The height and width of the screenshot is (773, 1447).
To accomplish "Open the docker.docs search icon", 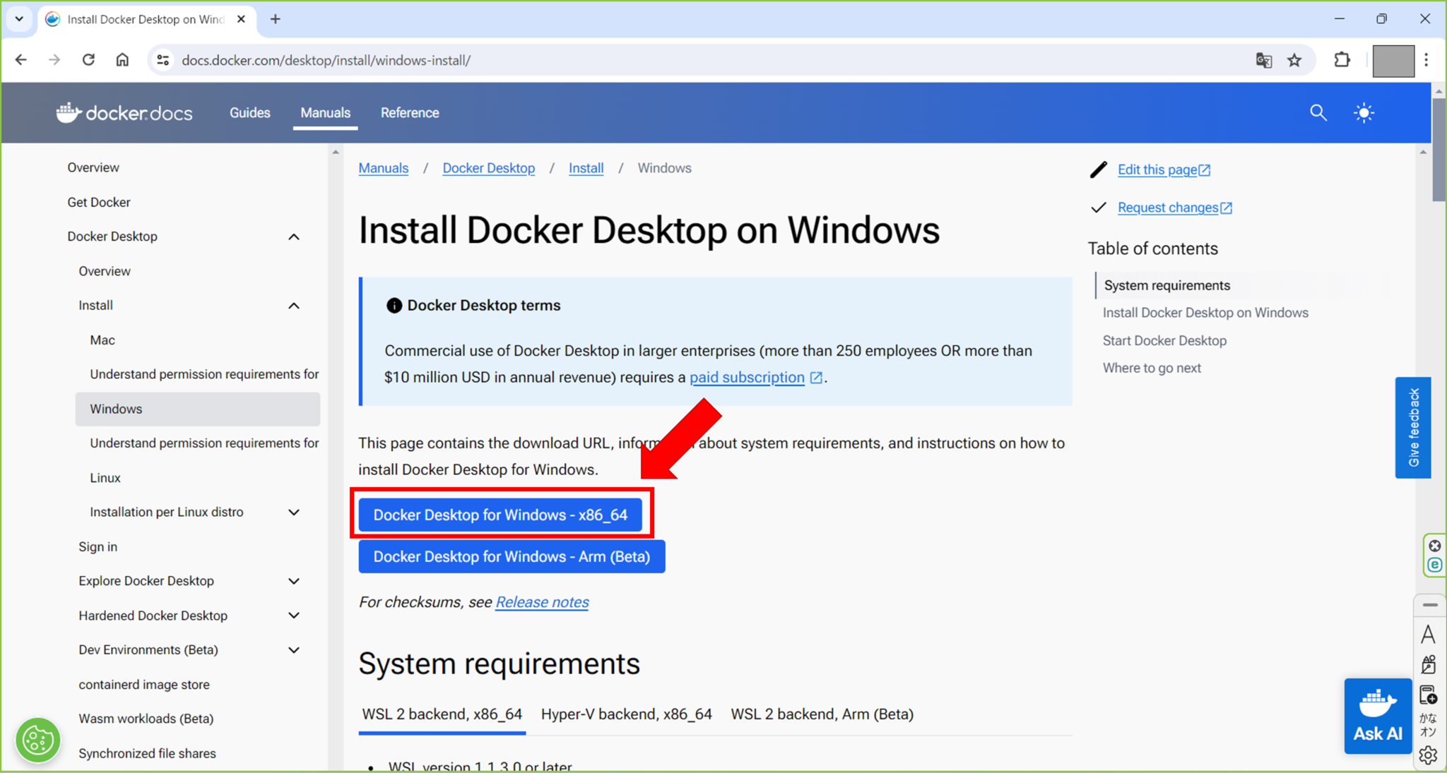I will (x=1318, y=112).
